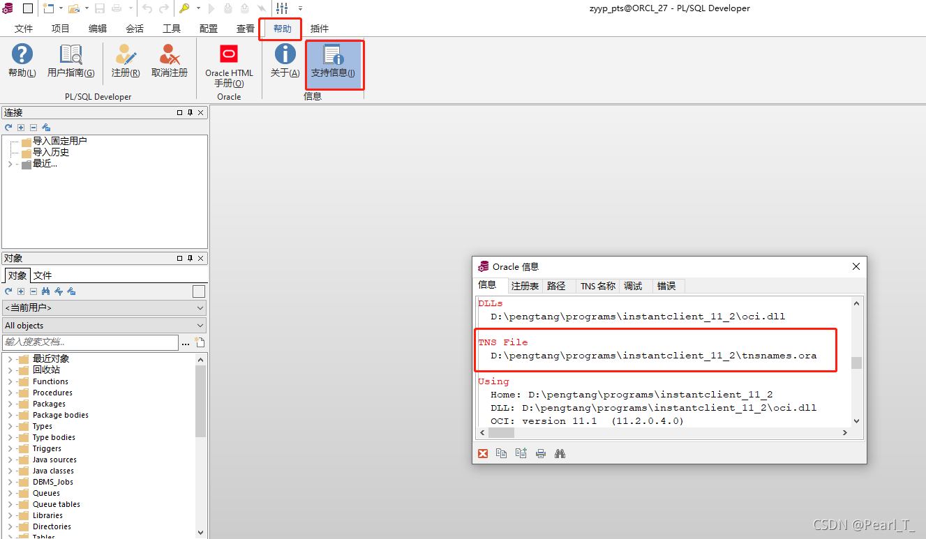926x539 pixels.
Task: Pin the 对象 panel
Action: 190,258
